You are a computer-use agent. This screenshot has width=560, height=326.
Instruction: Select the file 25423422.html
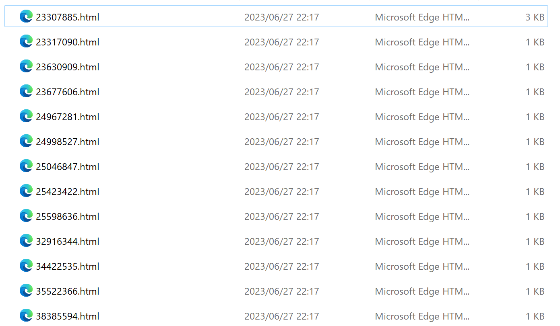[x=67, y=191]
